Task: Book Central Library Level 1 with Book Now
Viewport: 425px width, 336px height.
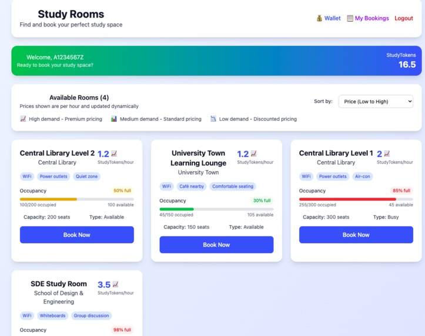Action: (356, 235)
